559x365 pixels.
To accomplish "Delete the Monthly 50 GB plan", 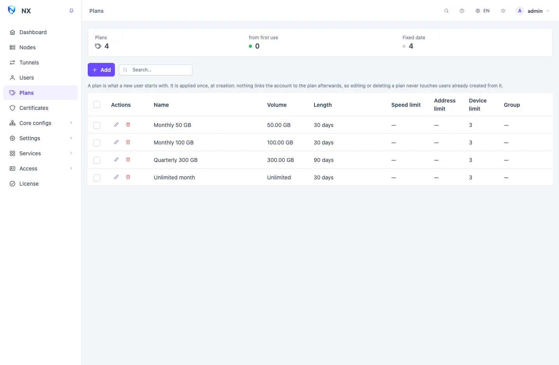I will (x=128, y=125).
